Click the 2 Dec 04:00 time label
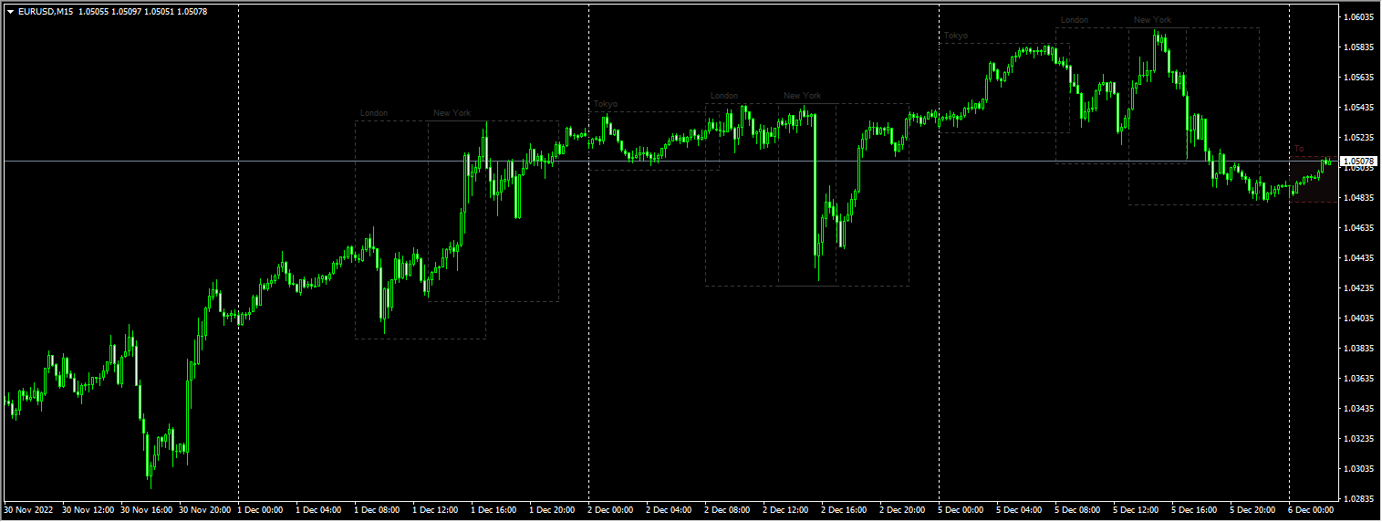Viewport: 1382px width, 522px height. click(x=670, y=510)
